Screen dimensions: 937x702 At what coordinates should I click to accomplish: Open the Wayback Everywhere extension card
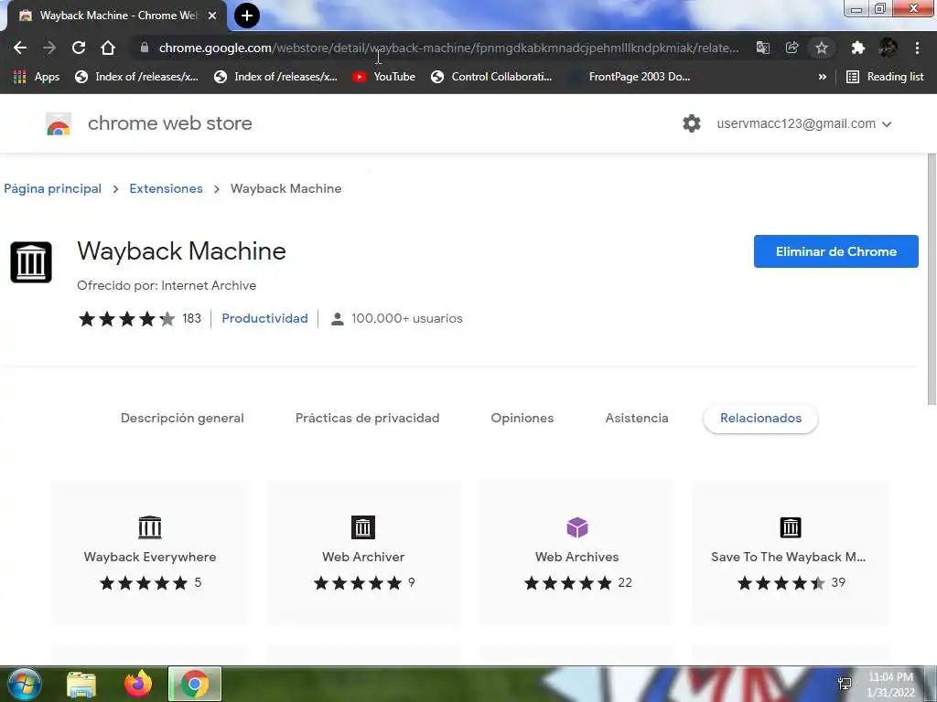point(150,552)
